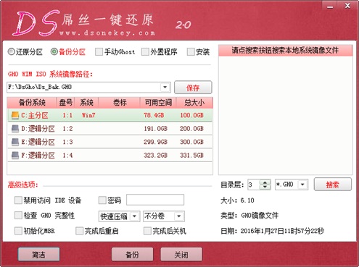
Task: Sort by 备份系统 column header
Action: [32, 103]
